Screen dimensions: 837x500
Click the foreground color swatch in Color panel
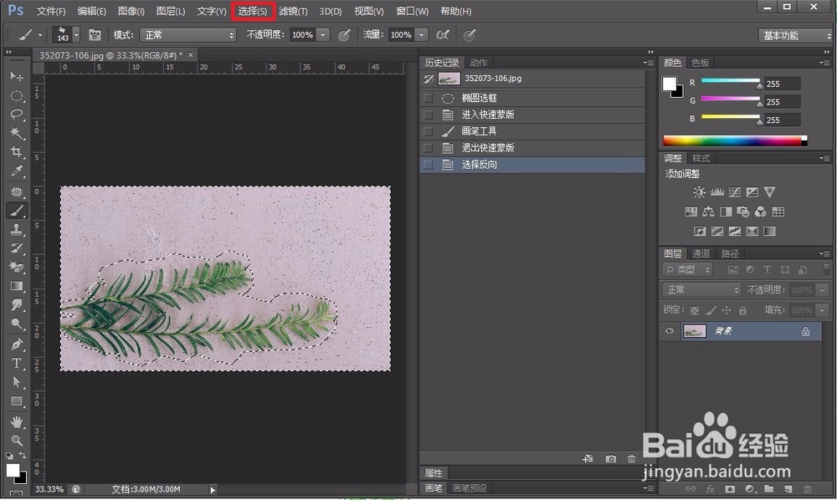(x=670, y=84)
